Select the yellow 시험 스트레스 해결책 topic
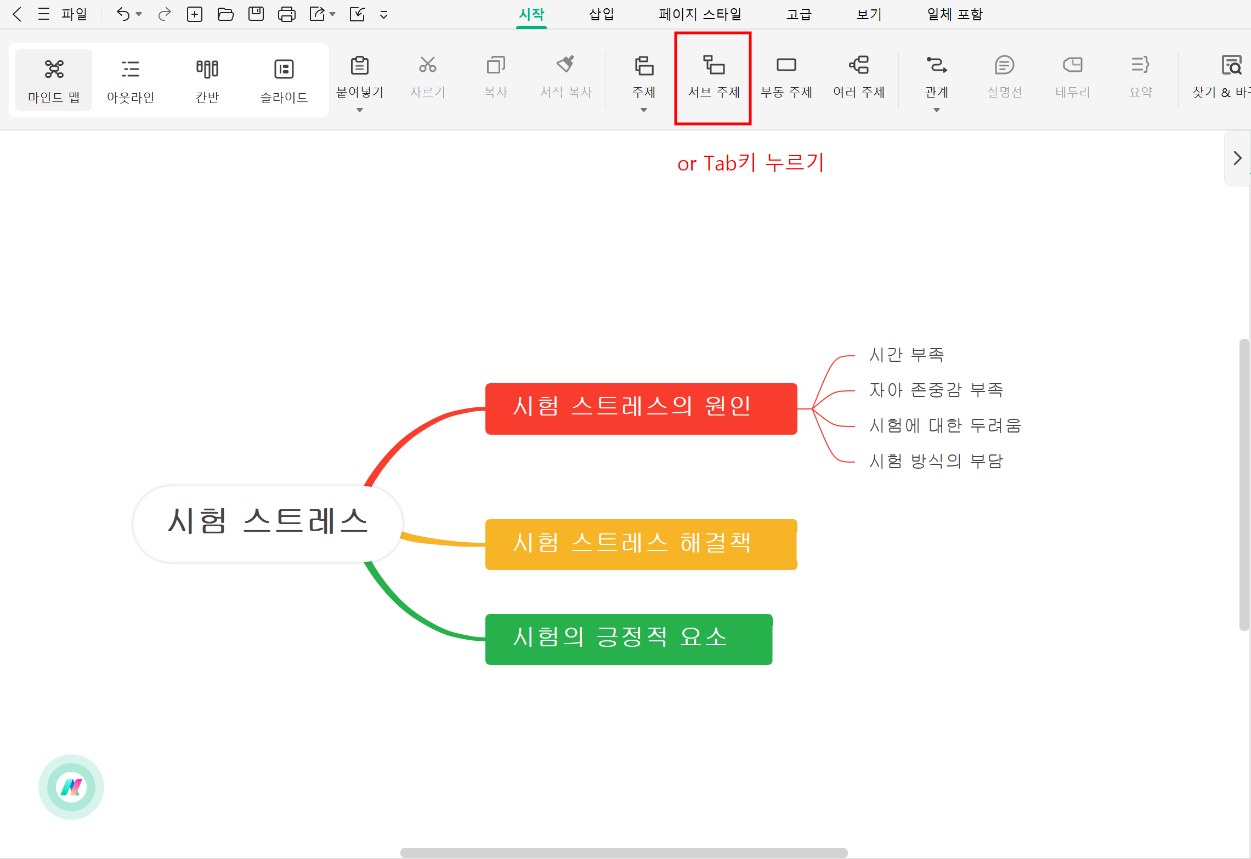The width and height of the screenshot is (1251, 859). click(641, 544)
